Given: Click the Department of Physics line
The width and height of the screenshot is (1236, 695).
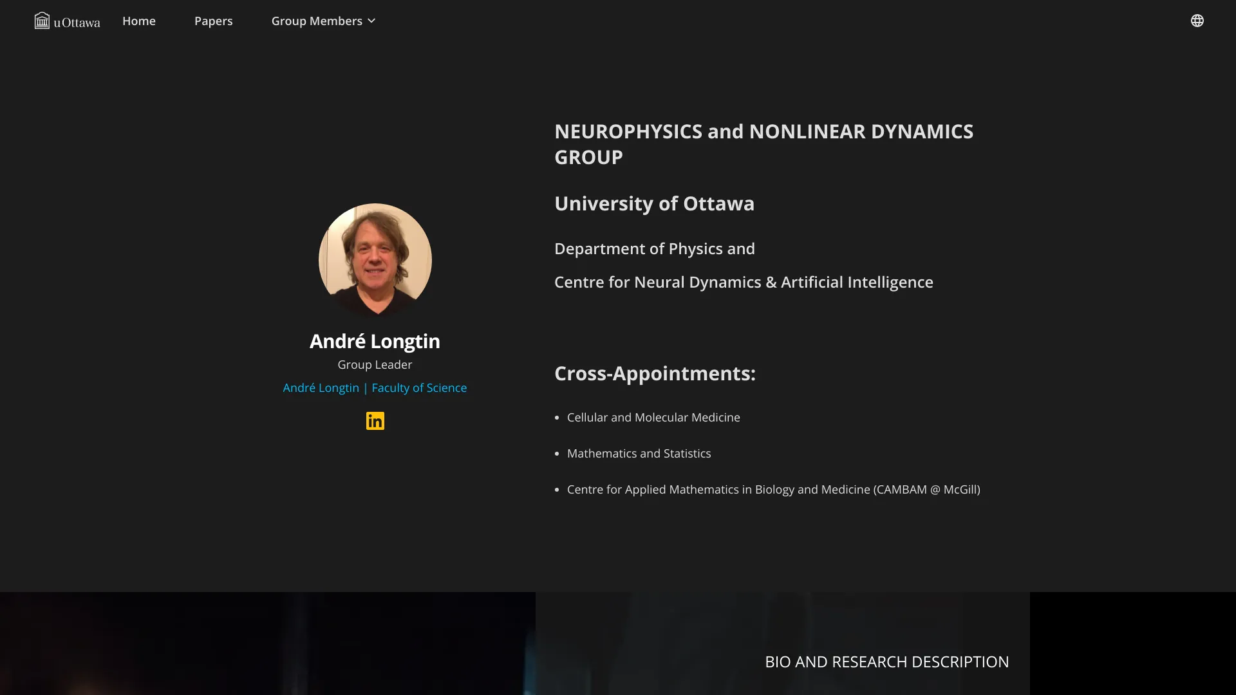Looking at the screenshot, I should 654,249.
